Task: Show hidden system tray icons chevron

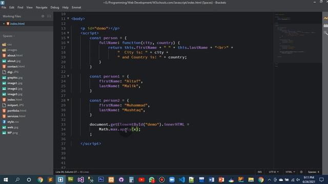Action: point(269,179)
